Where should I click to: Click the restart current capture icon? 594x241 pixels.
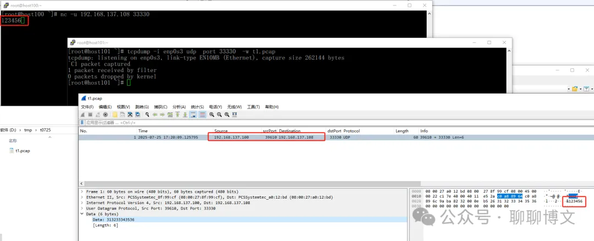(x=98, y=114)
